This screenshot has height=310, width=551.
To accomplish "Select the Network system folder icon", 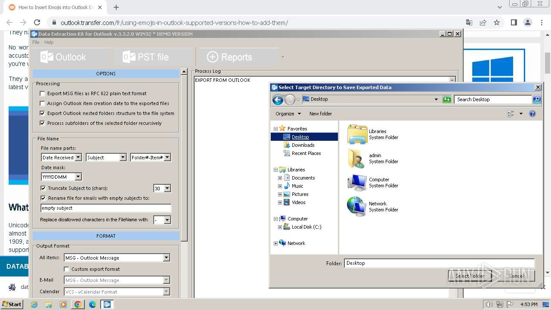I will [357, 207].
